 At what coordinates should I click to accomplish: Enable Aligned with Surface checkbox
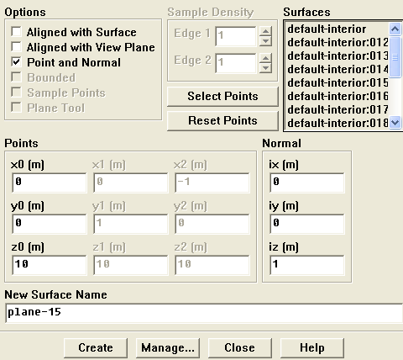click(16, 32)
